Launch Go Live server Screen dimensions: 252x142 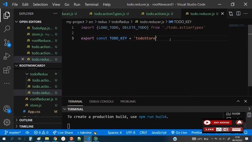pos(179,133)
